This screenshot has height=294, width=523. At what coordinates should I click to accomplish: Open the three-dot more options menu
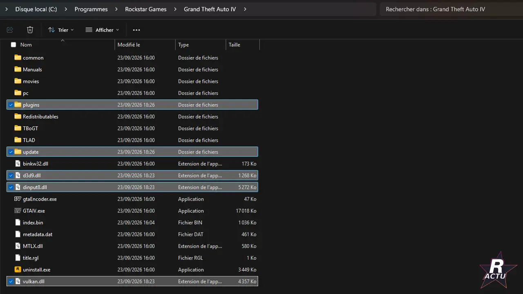tap(136, 30)
